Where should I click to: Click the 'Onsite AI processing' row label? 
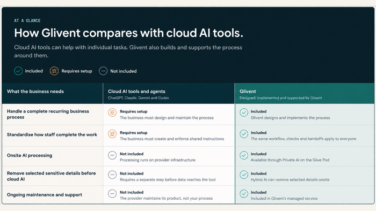point(30,155)
